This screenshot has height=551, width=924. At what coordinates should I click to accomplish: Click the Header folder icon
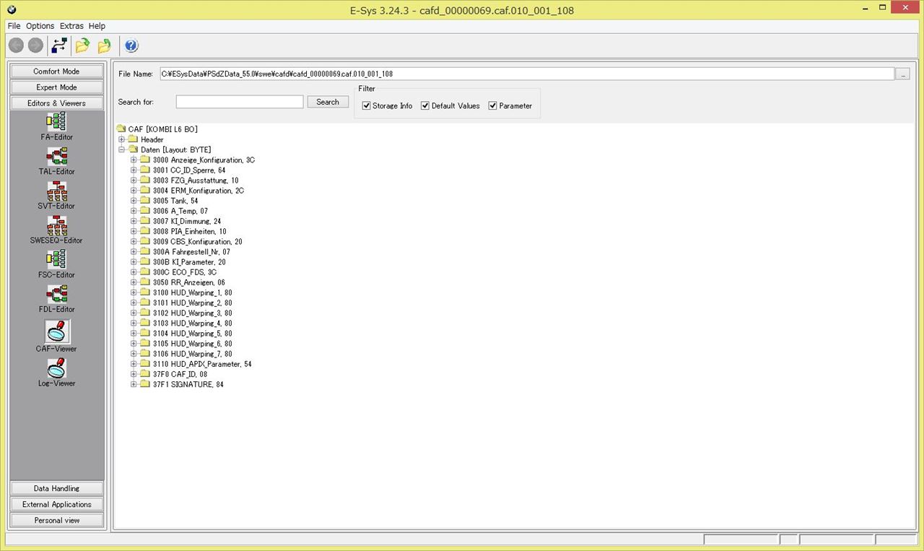pyautogui.click(x=134, y=139)
